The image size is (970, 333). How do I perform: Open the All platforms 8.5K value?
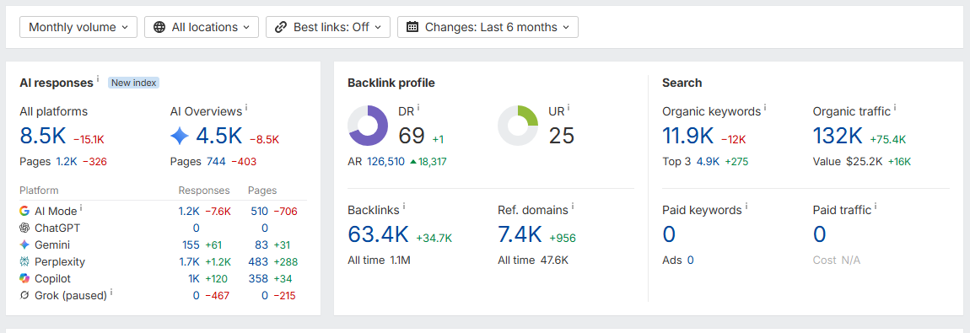tap(42, 136)
